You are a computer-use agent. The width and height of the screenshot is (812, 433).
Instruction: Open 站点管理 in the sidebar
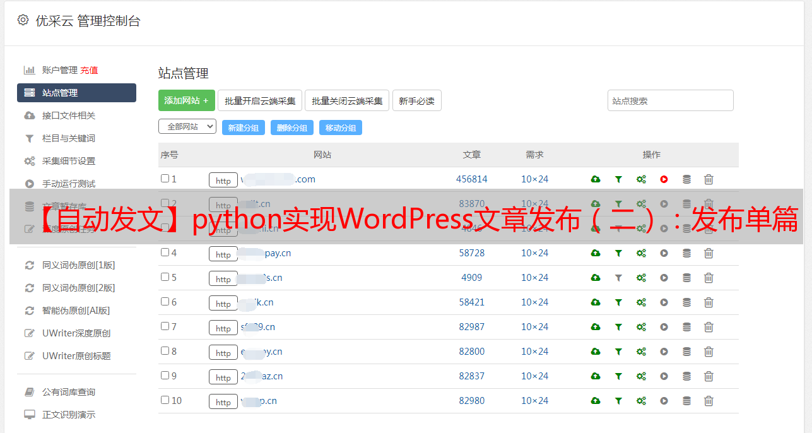(76, 93)
